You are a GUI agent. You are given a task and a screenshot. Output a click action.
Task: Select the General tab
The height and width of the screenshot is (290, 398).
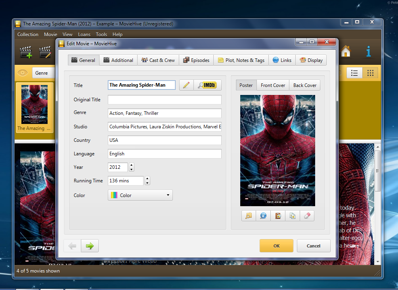84,60
